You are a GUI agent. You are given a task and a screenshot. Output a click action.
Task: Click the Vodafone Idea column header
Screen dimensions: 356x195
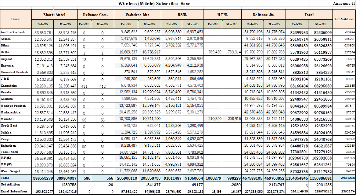pyautogui.click(x=137, y=15)
